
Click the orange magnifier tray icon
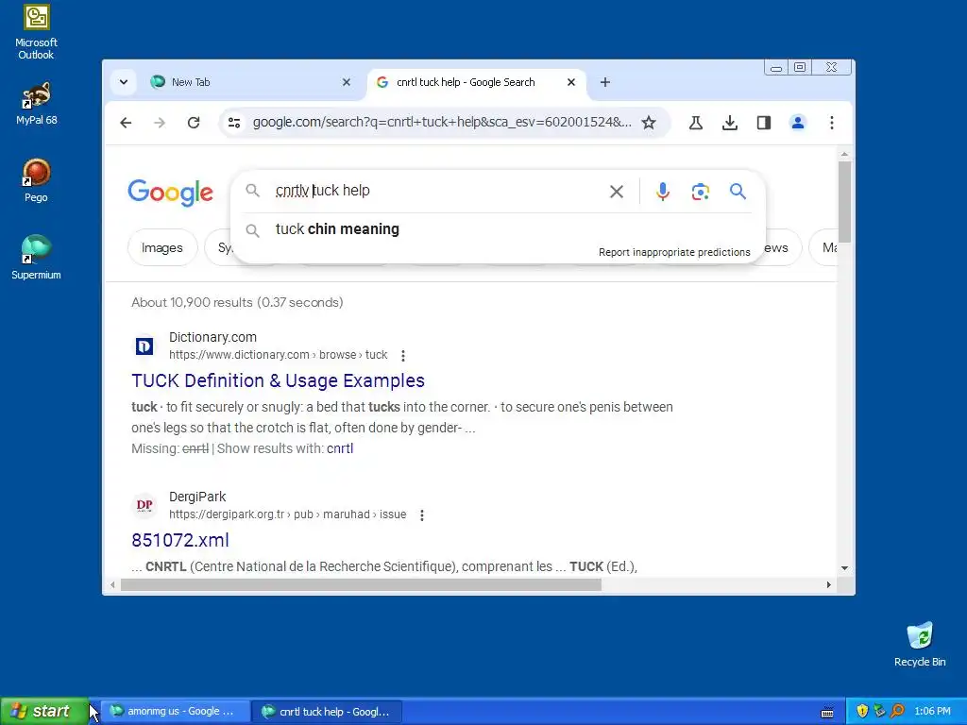[x=897, y=711]
